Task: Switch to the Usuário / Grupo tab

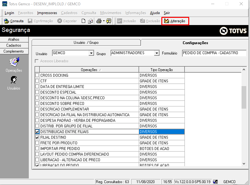Action: click(x=86, y=43)
